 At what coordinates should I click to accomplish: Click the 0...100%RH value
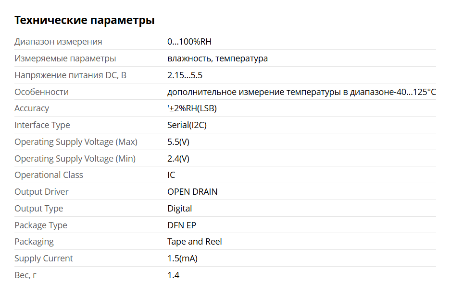[x=189, y=42]
